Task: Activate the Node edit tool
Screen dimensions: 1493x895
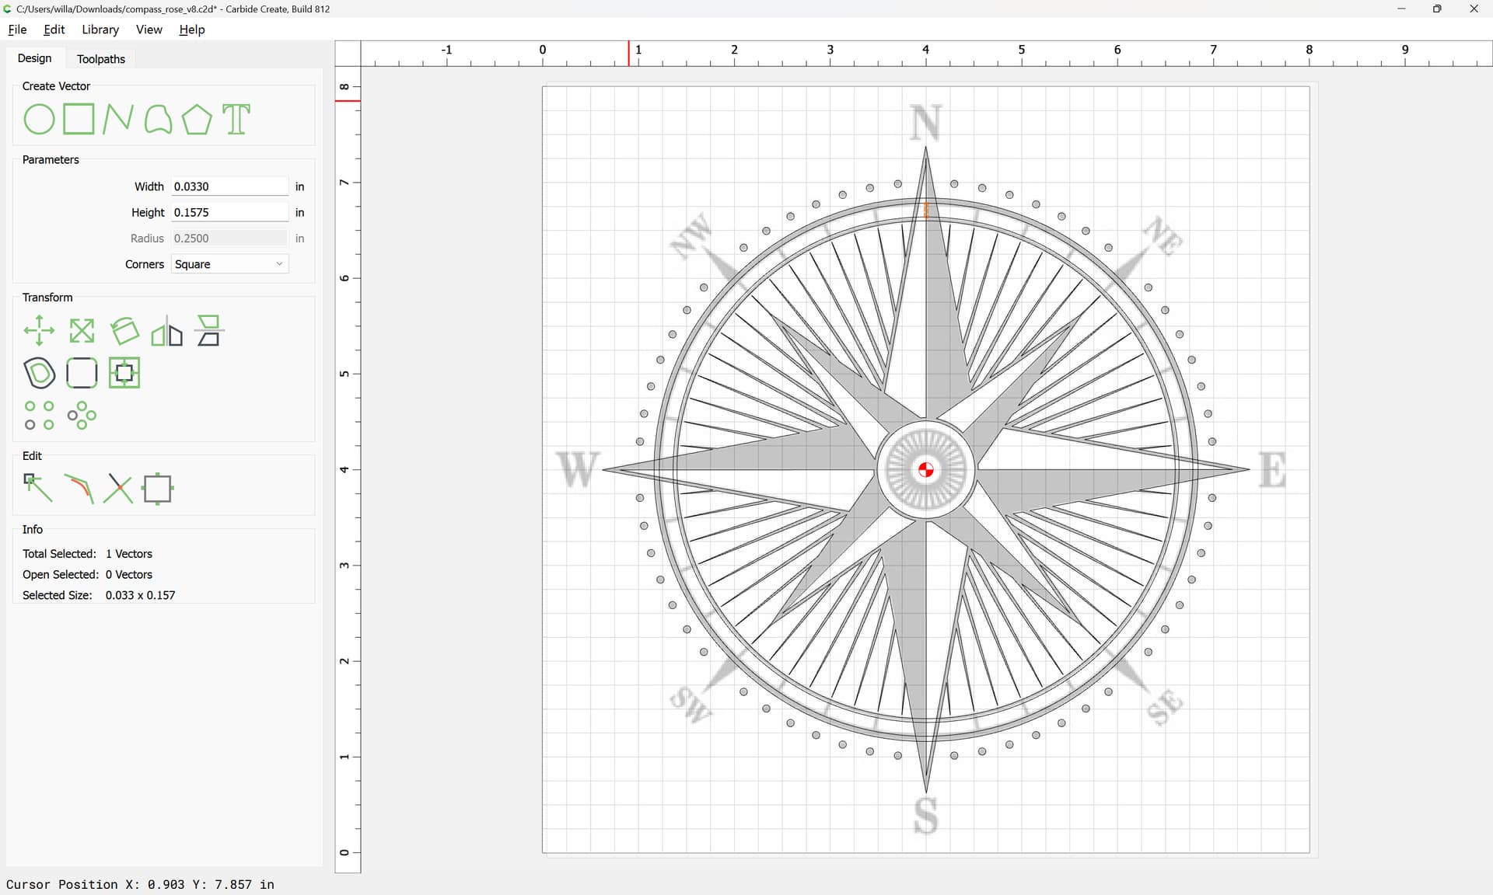Action: point(38,489)
